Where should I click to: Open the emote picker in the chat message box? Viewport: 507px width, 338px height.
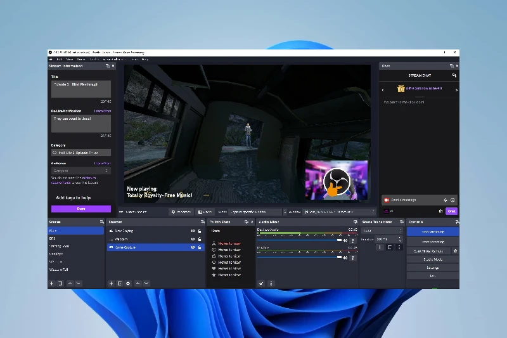pos(452,200)
